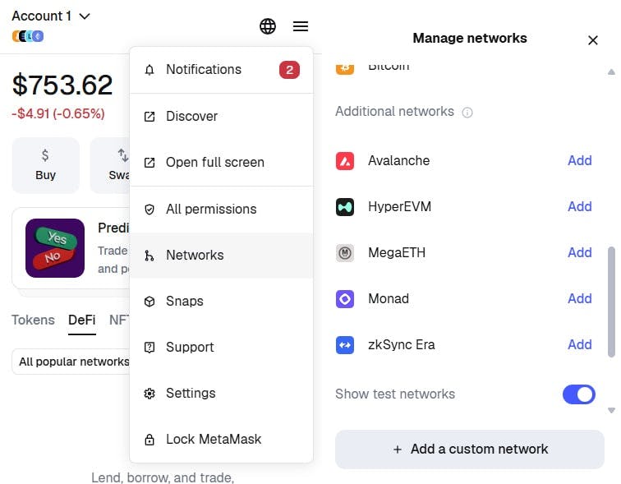This screenshot has width=621, height=484.
Task: Click the Open full screen icon
Action: pyautogui.click(x=149, y=163)
